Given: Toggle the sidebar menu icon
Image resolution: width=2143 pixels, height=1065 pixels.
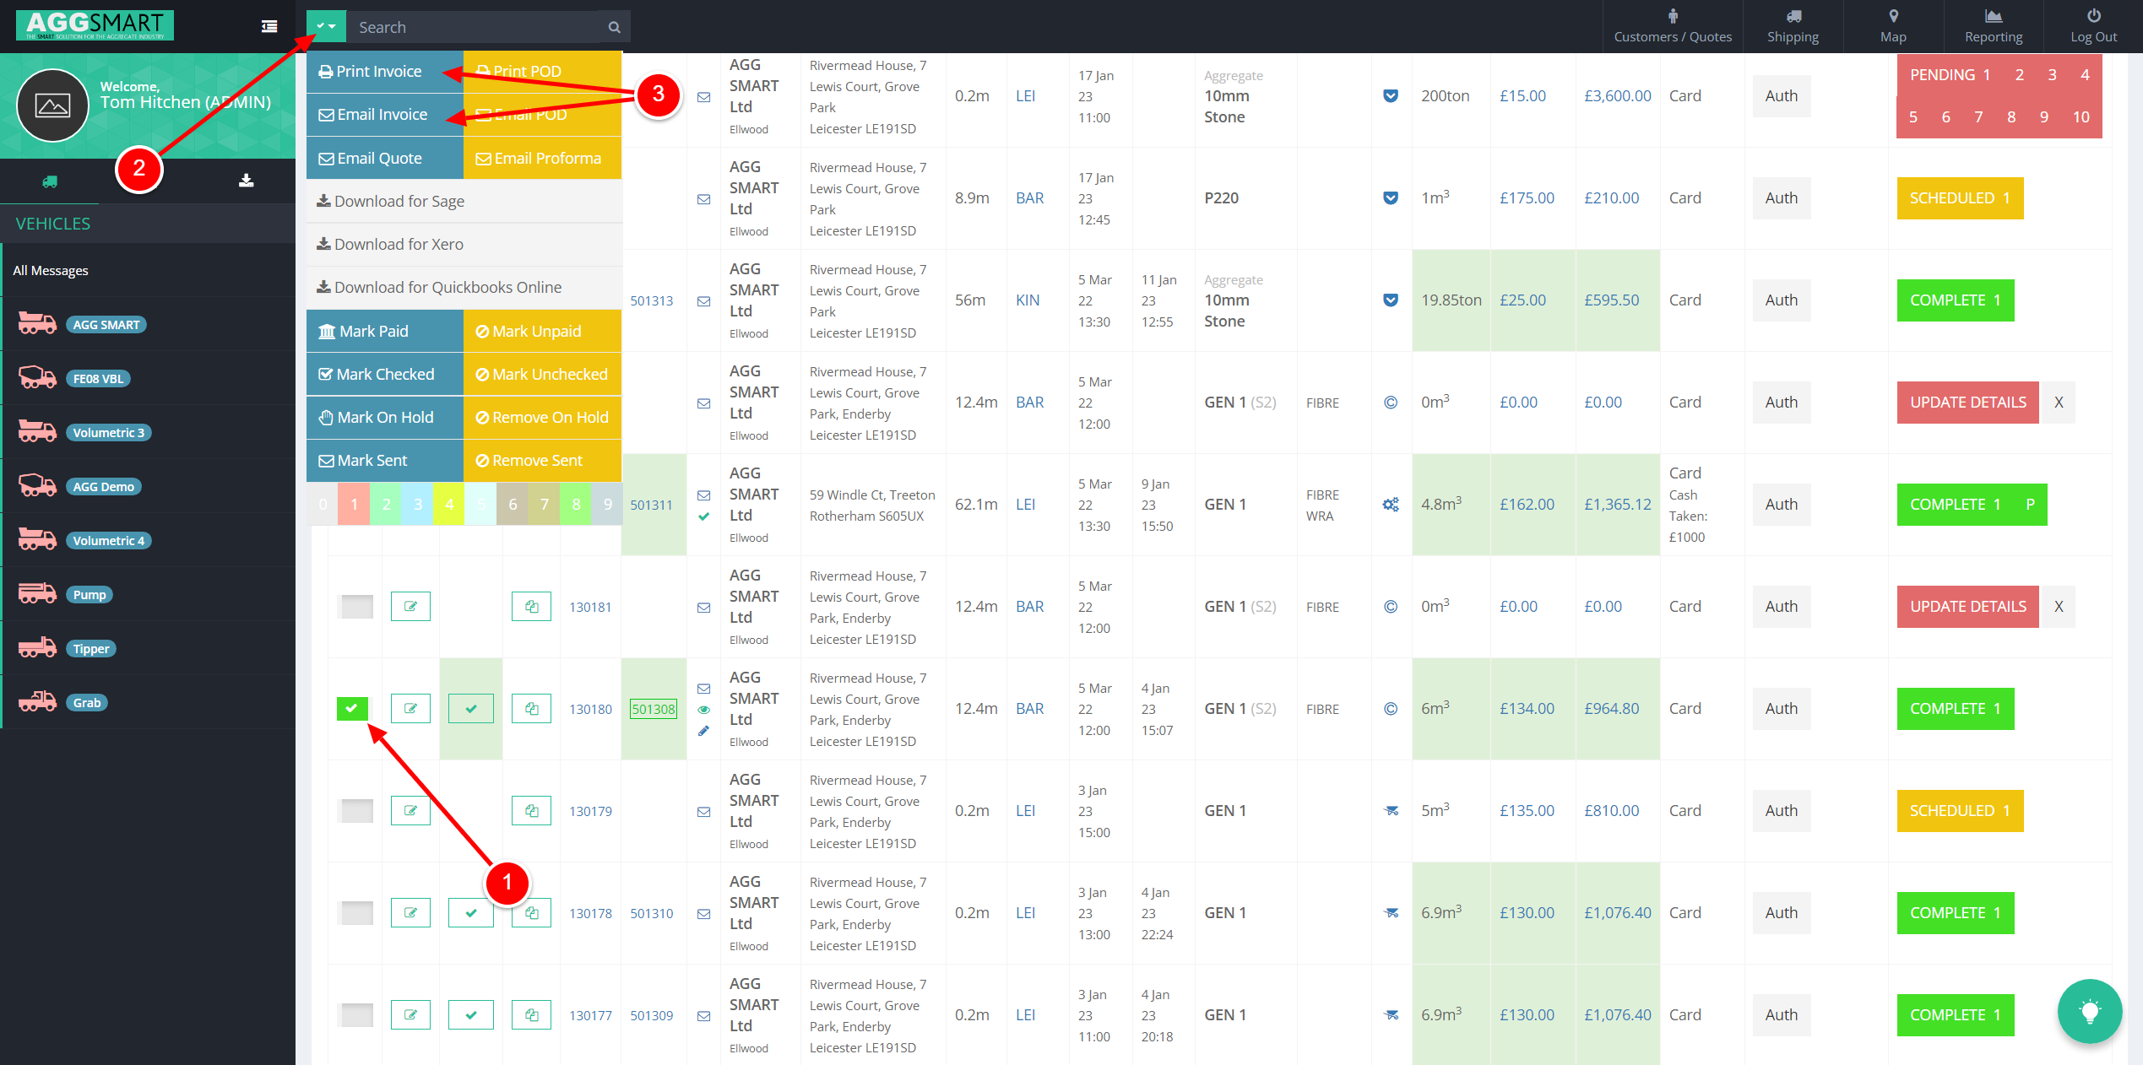Looking at the screenshot, I should (x=269, y=27).
